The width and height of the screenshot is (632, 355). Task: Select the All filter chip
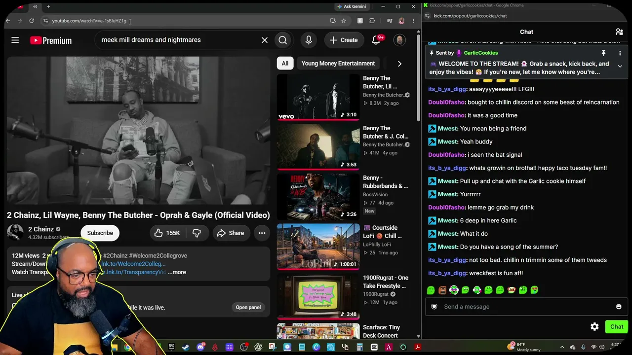click(285, 63)
